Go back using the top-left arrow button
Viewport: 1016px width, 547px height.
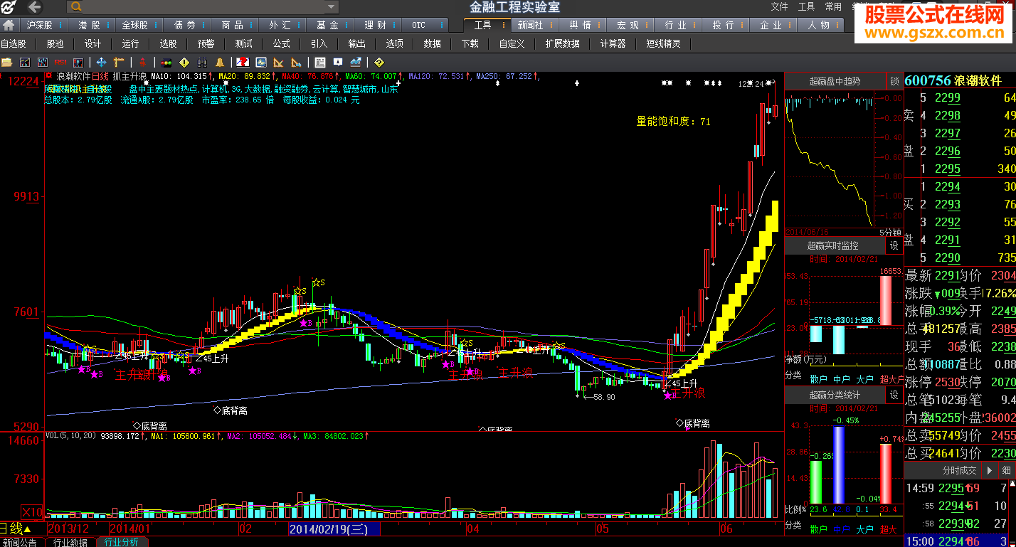click(33, 7)
